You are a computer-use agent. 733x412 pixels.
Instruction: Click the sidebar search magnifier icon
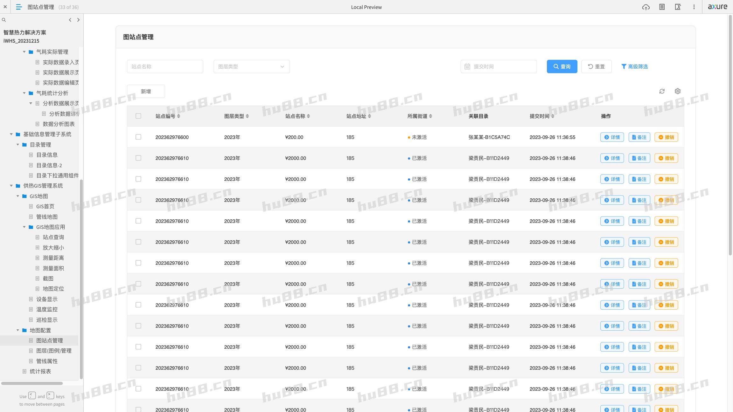(x=4, y=20)
